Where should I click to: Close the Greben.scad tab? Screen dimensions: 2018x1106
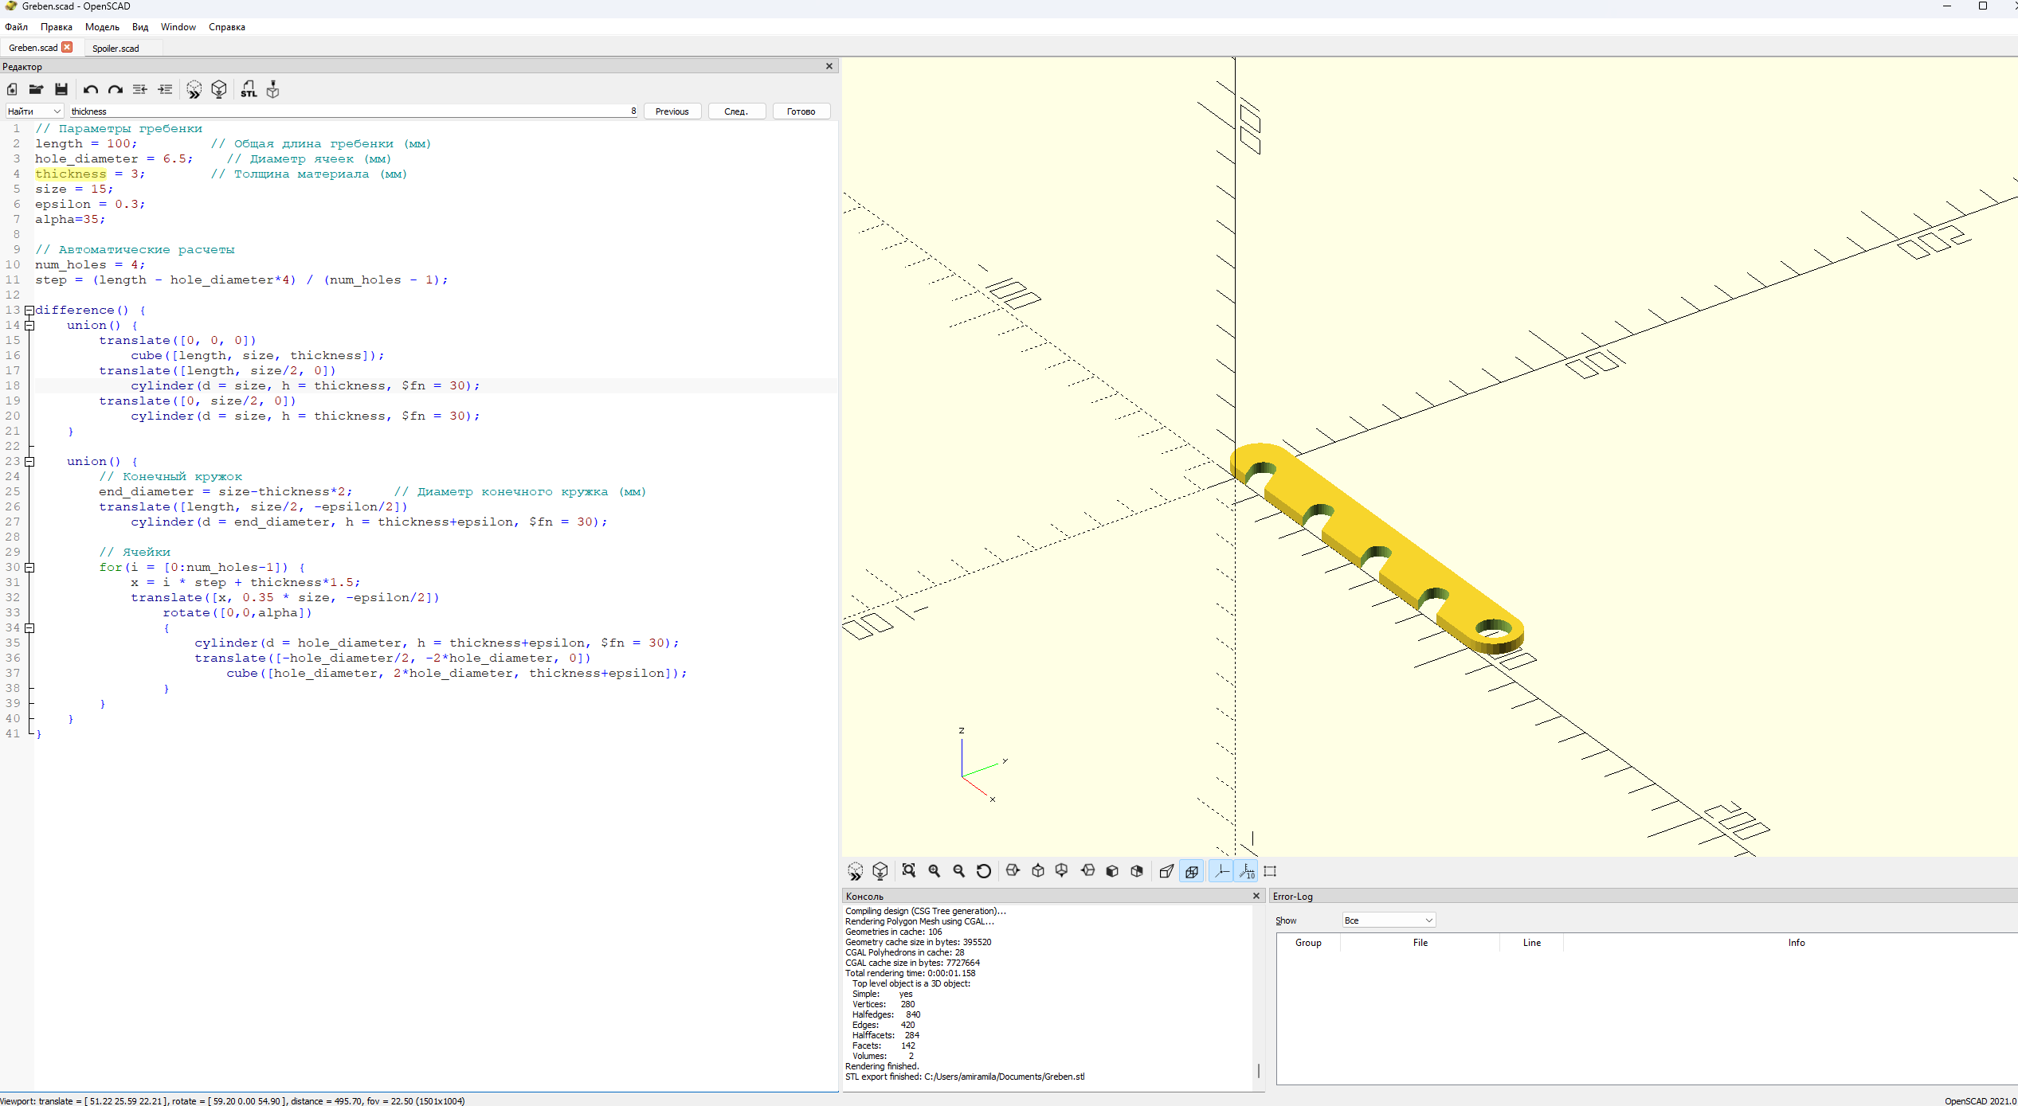click(x=67, y=47)
